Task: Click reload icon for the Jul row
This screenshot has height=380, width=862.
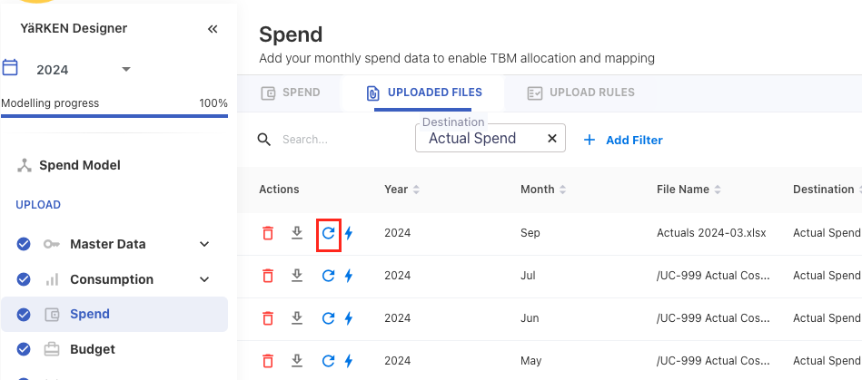Action: click(329, 276)
